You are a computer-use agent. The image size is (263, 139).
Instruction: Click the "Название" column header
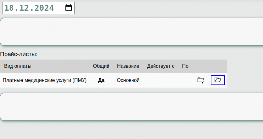point(128,66)
